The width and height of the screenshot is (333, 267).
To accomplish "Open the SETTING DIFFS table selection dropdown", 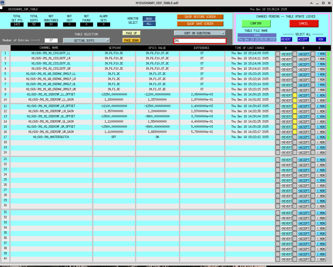I will (x=86, y=41).
